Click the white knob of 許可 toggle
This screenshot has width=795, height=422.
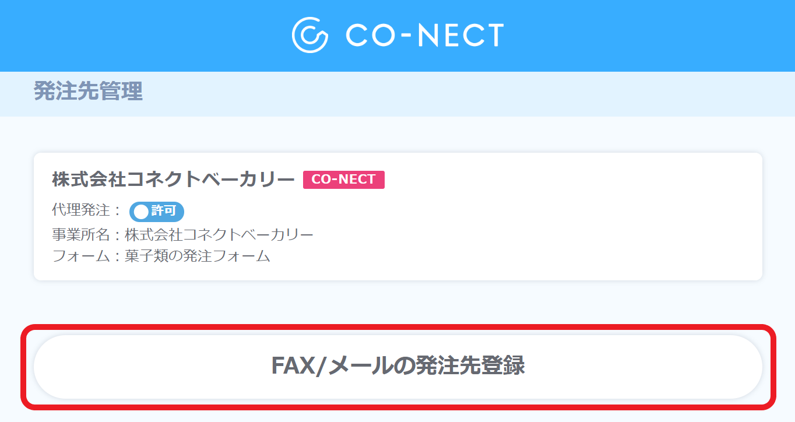click(141, 212)
